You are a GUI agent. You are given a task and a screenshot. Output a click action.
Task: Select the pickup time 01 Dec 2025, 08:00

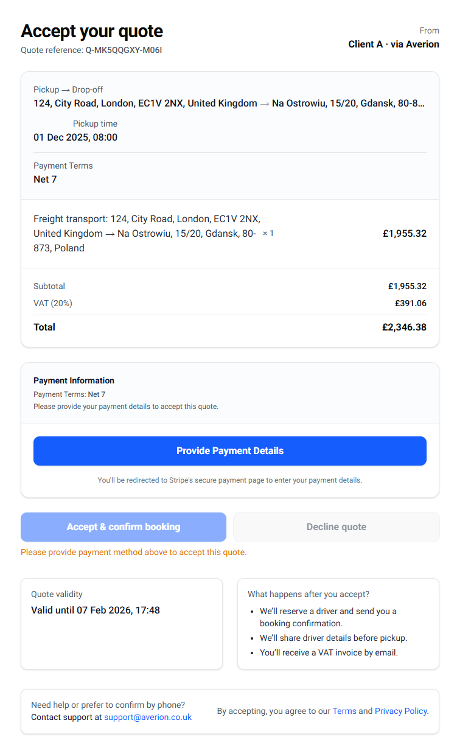tap(75, 138)
